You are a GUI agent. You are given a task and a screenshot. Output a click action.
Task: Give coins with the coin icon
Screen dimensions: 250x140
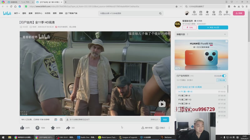[x=37, y=128]
